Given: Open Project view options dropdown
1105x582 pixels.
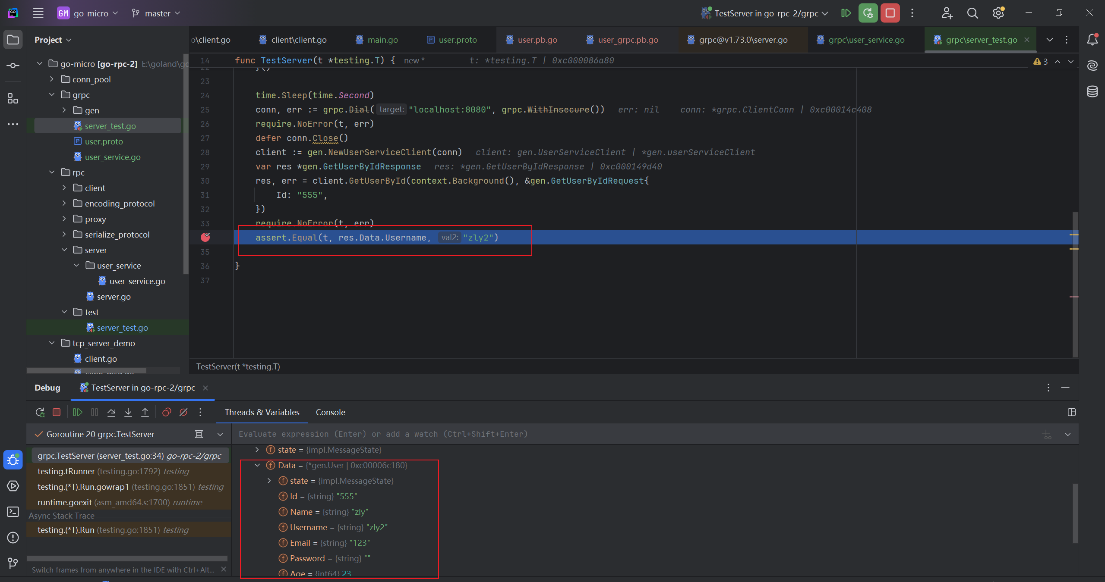Looking at the screenshot, I should click(x=53, y=40).
